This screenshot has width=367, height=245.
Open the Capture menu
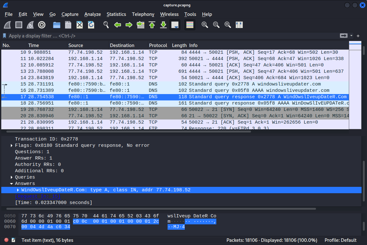pos(70,14)
